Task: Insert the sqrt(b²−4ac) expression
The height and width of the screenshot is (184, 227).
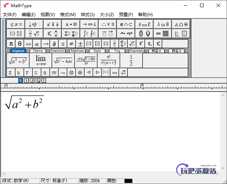Action: click(x=63, y=60)
